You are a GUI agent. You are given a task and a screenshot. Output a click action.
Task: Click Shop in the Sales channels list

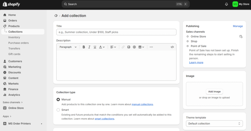click(194, 41)
